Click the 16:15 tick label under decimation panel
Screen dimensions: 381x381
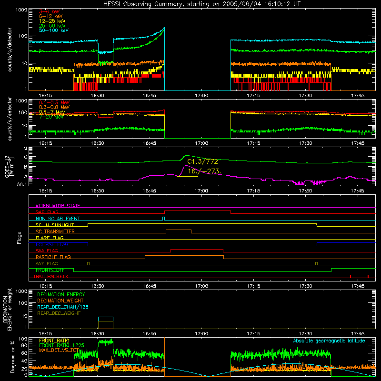coord(45,334)
